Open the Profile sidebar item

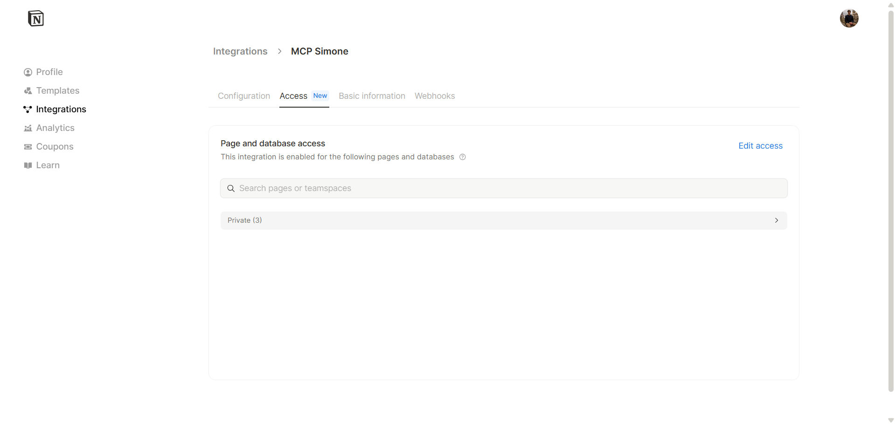click(43, 72)
